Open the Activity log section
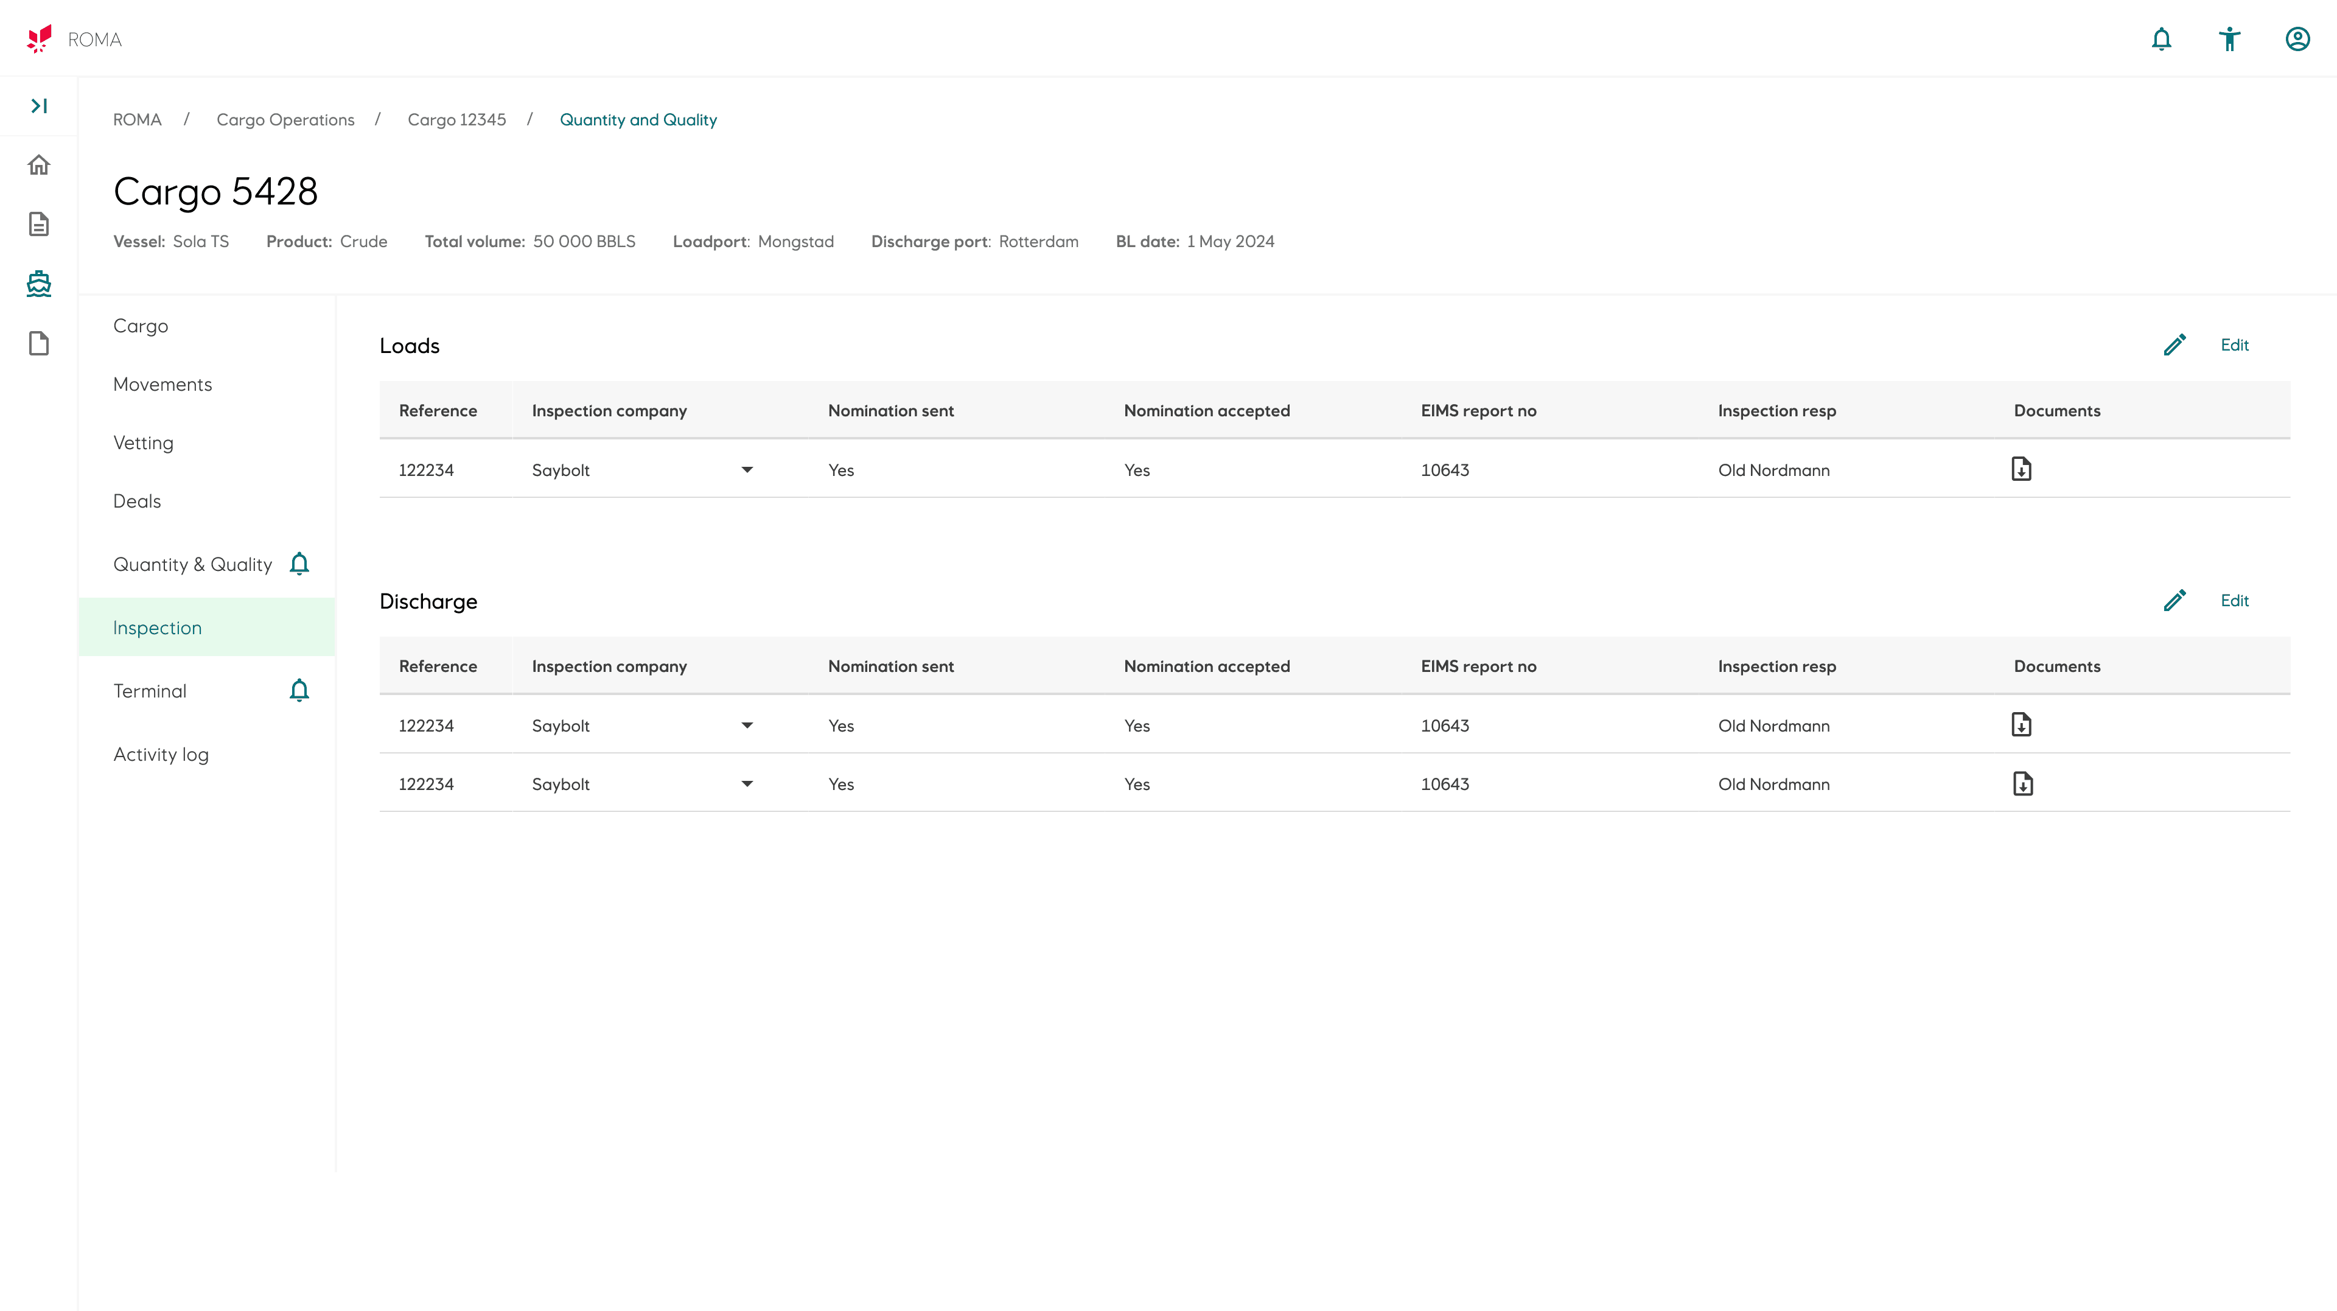This screenshot has height=1311, width=2337. tap(161, 755)
